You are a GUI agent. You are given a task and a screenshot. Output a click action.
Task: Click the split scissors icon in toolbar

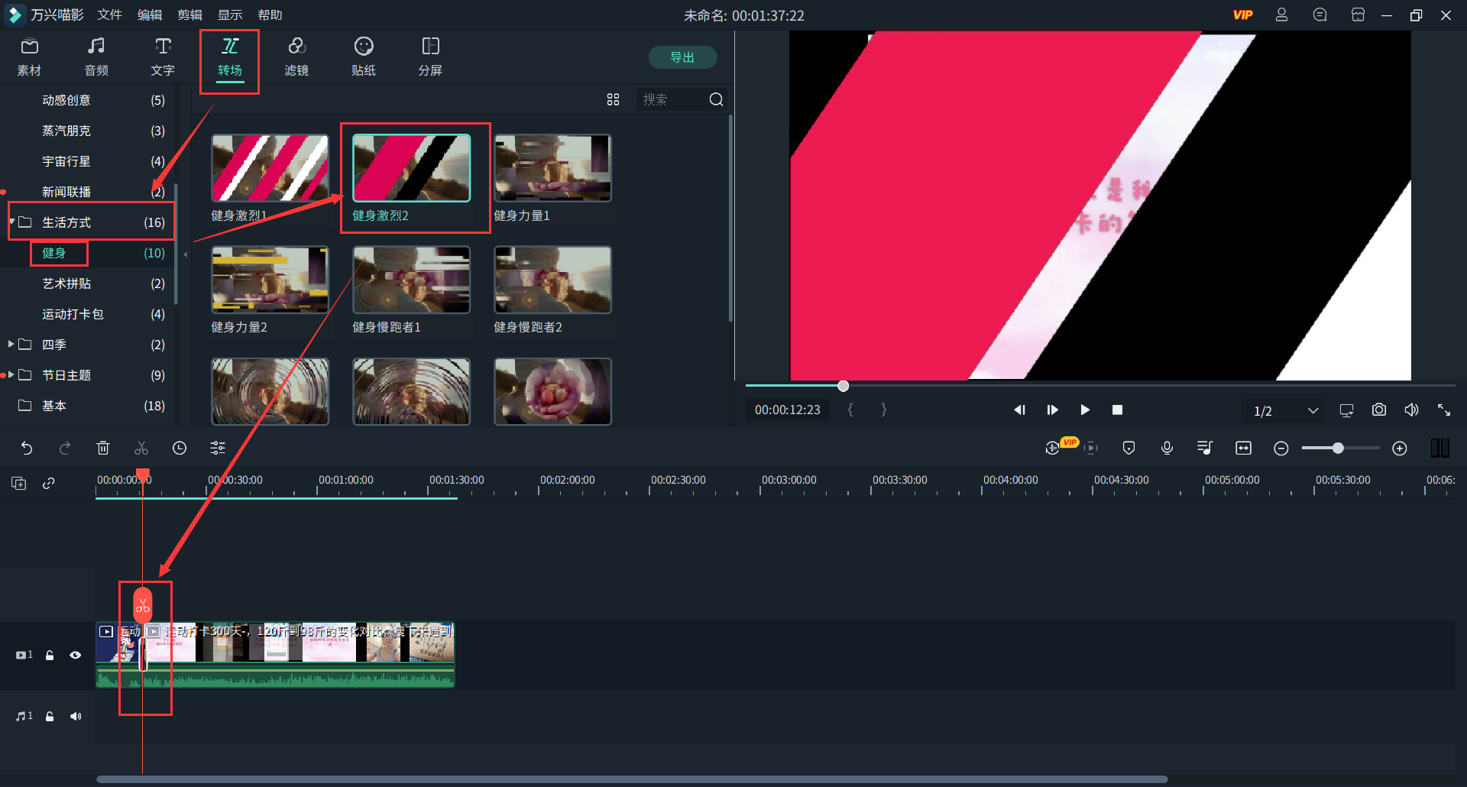(x=141, y=449)
